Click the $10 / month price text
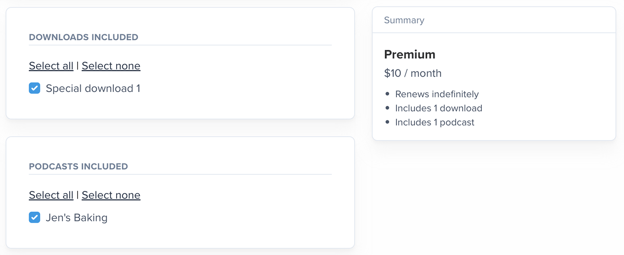Viewport: 624px width, 255px height. pos(413,73)
